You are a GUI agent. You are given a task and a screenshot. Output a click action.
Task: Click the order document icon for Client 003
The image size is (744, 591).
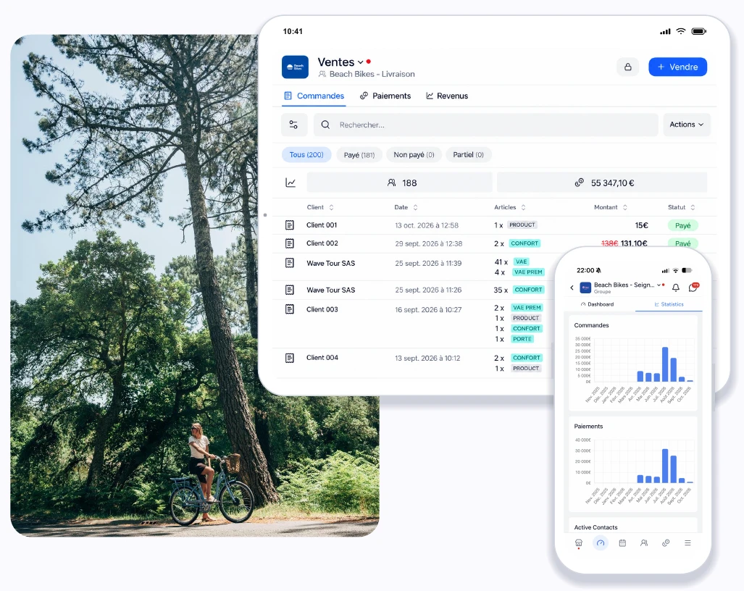(x=290, y=309)
